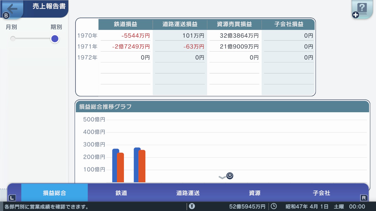The image size is (376, 211).
Task: Tap the R scroll-down chevron indicator
Action: point(226,176)
